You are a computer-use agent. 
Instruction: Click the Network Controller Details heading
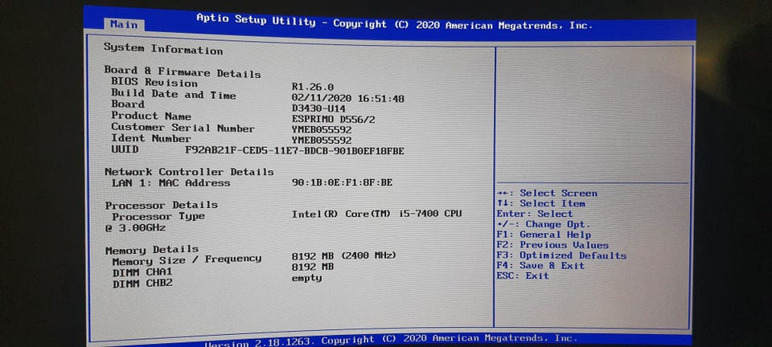pos(189,172)
